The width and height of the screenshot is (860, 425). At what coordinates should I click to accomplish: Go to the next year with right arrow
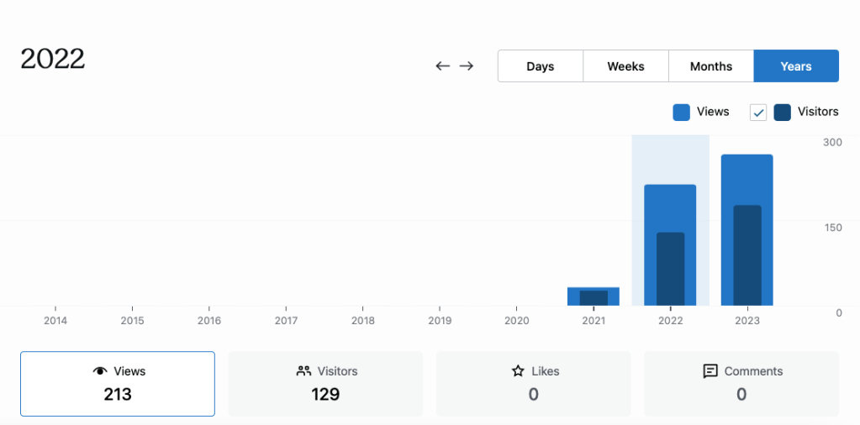point(467,66)
